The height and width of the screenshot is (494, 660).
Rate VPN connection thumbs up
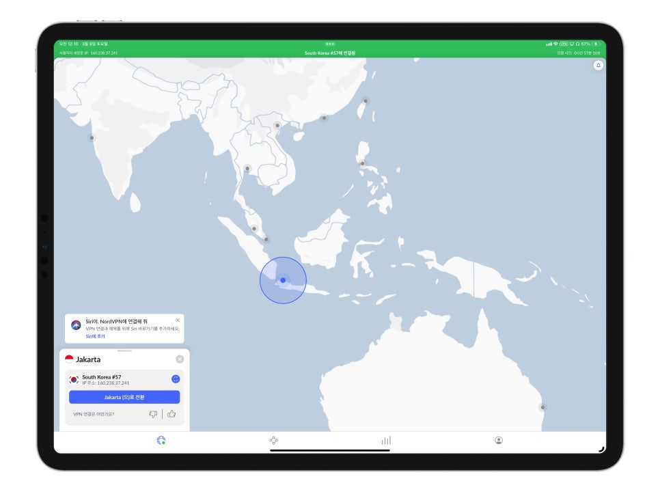pyautogui.click(x=171, y=414)
